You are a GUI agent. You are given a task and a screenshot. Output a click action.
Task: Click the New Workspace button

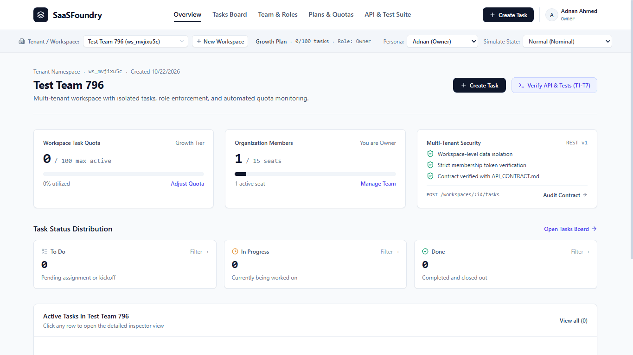[x=220, y=41]
